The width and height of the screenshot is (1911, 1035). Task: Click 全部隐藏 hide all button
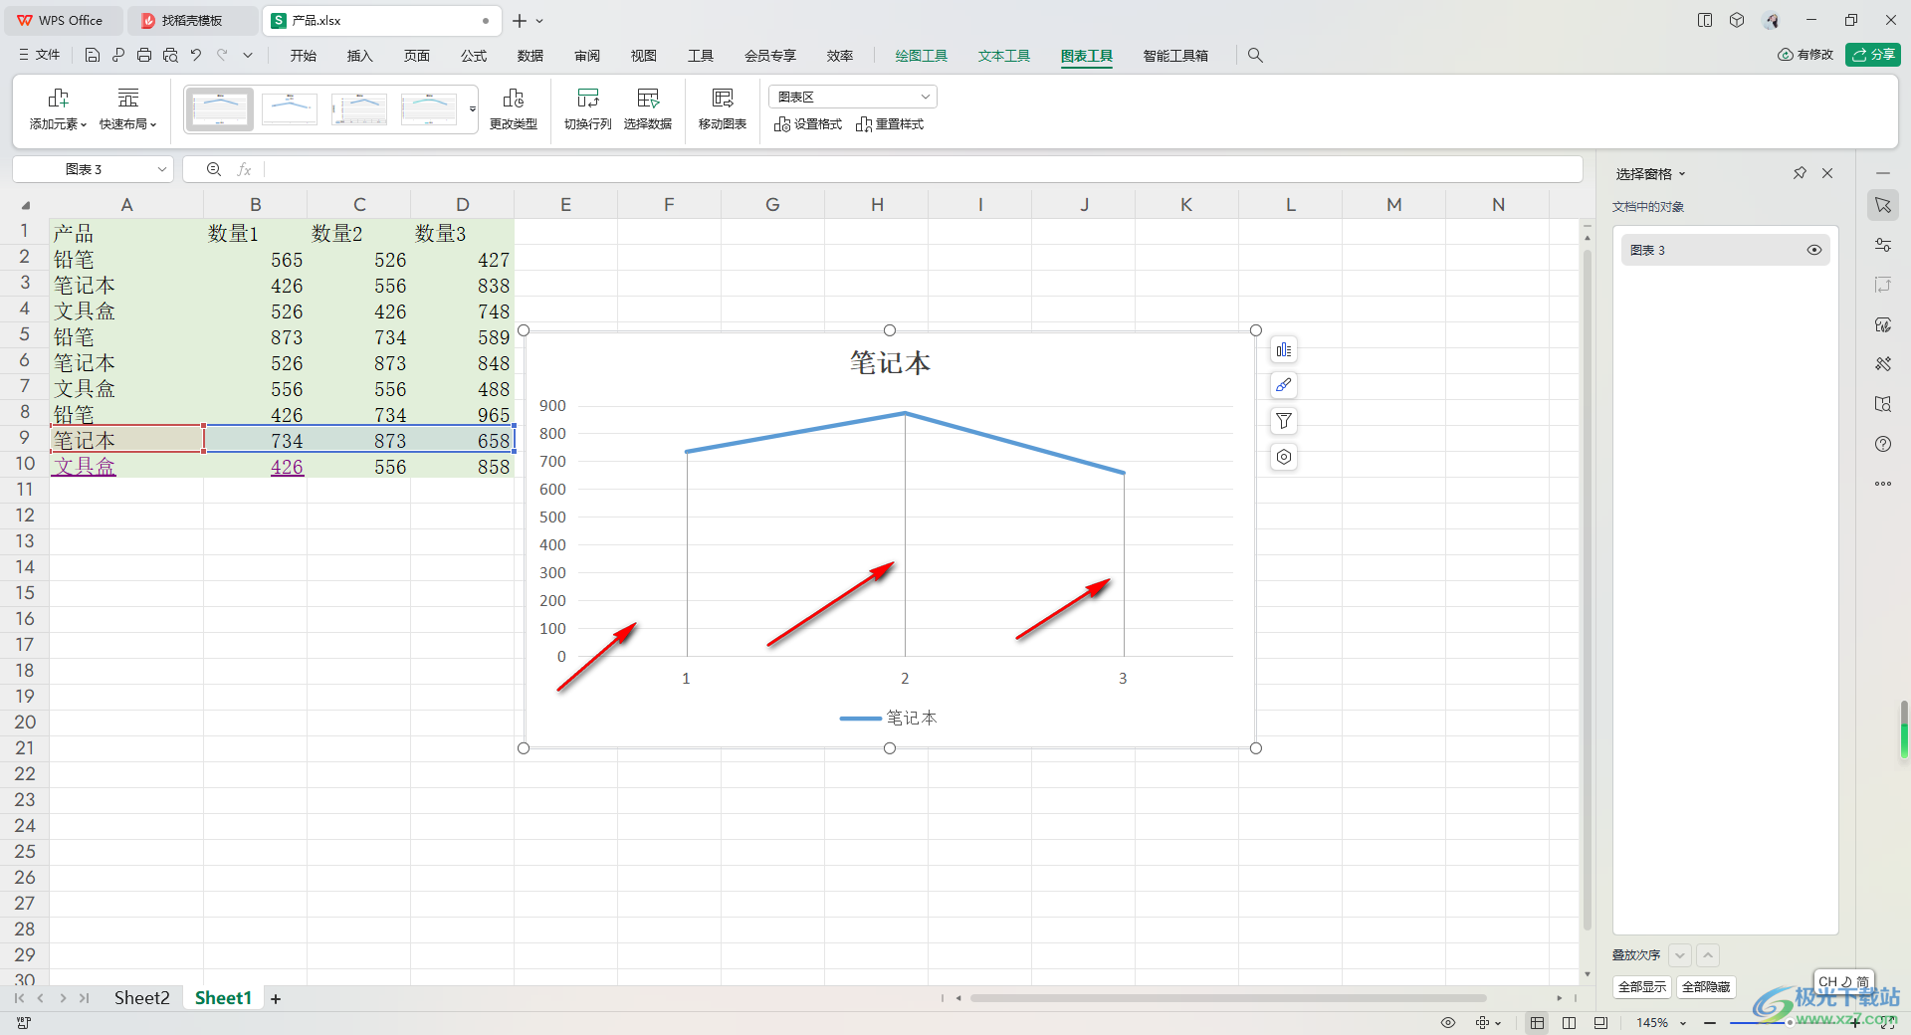coord(1706,987)
